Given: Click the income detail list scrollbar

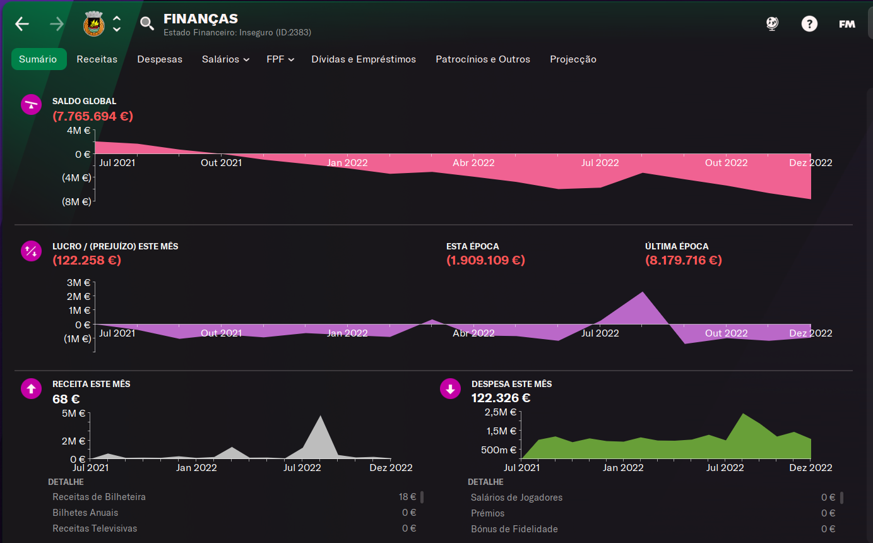Looking at the screenshot, I should [x=422, y=497].
